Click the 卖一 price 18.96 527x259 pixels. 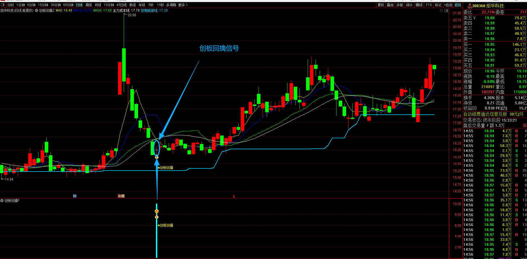tap(490, 39)
